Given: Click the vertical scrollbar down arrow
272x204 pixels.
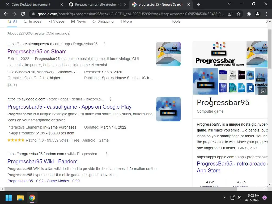Looking at the screenshot, I should coord(270,184).
